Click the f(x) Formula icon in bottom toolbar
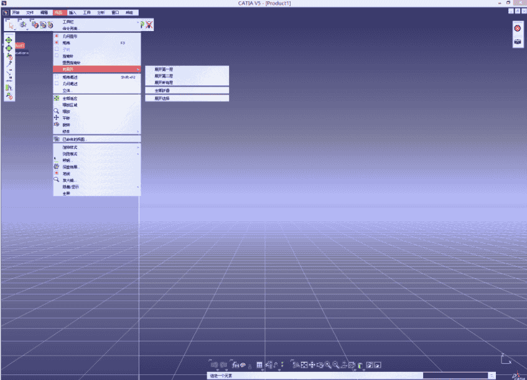This screenshot has width=527, height=380. pyautogui.click(x=236, y=365)
